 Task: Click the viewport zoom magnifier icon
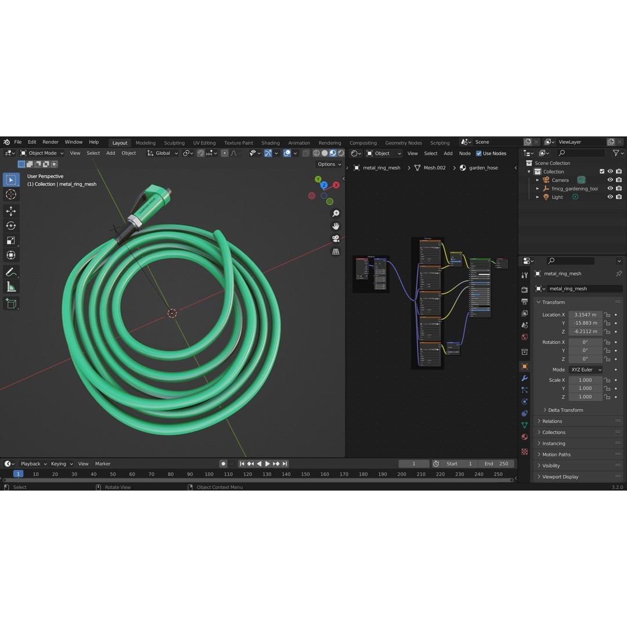[x=336, y=214]
